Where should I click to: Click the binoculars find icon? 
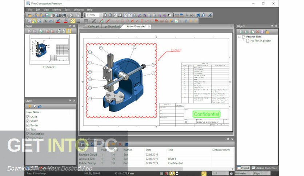192,15
